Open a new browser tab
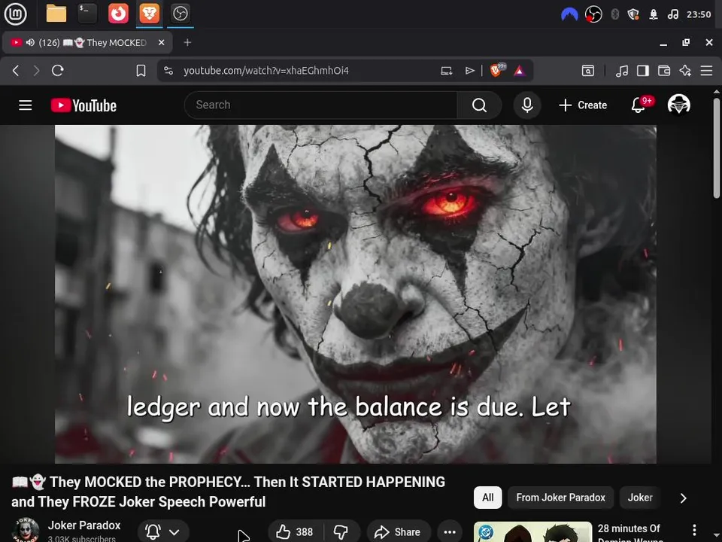 187,42
